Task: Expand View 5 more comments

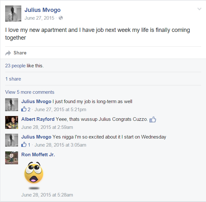Action: click(30, 92)
